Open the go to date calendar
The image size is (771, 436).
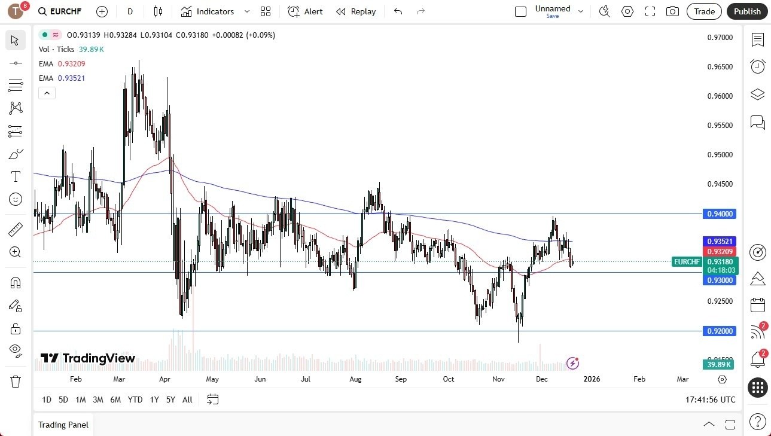[x=213, y=400]
